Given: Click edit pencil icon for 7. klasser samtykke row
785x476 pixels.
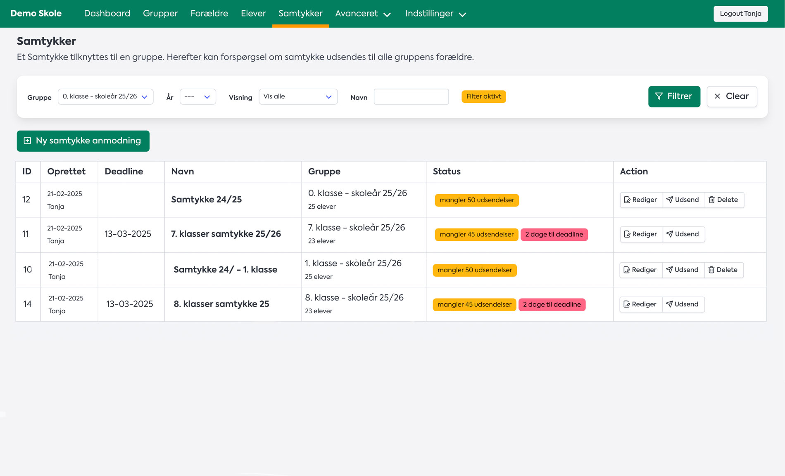Looking at the screenshot, I should point(627,234).
